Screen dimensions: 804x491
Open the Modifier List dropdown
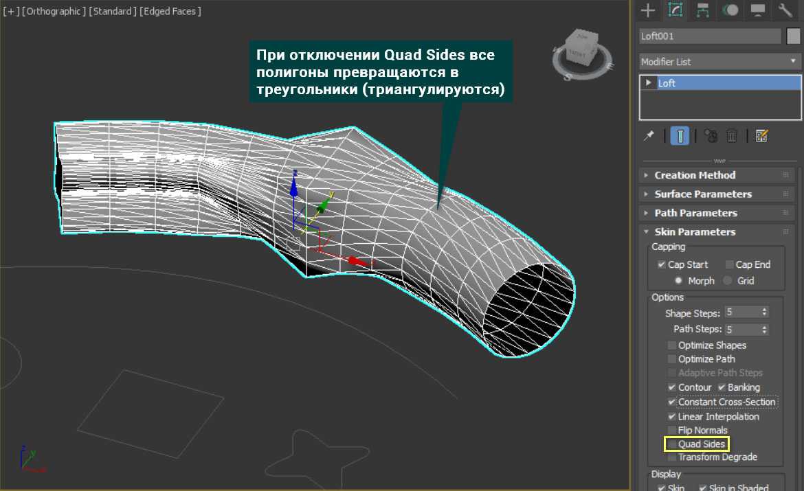coord(719,62)
